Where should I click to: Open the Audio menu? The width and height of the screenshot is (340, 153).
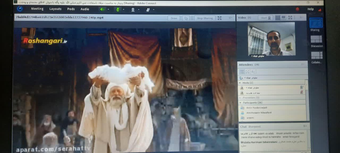click(x=85, y=9)
